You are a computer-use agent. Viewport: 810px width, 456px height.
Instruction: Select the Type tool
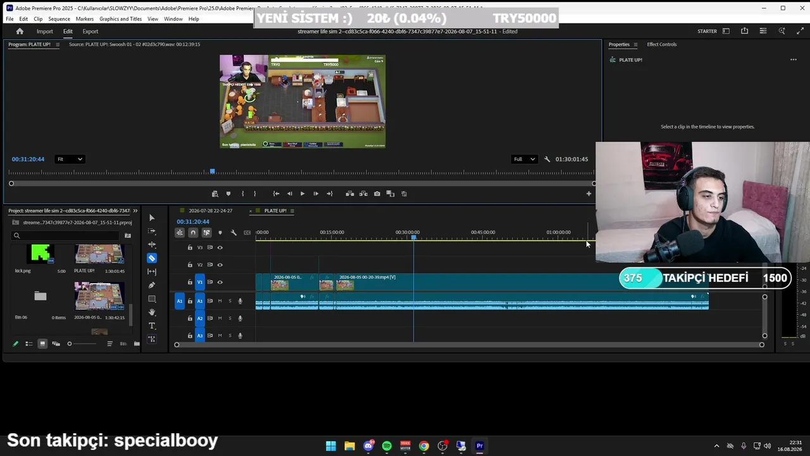click(152, 326)
